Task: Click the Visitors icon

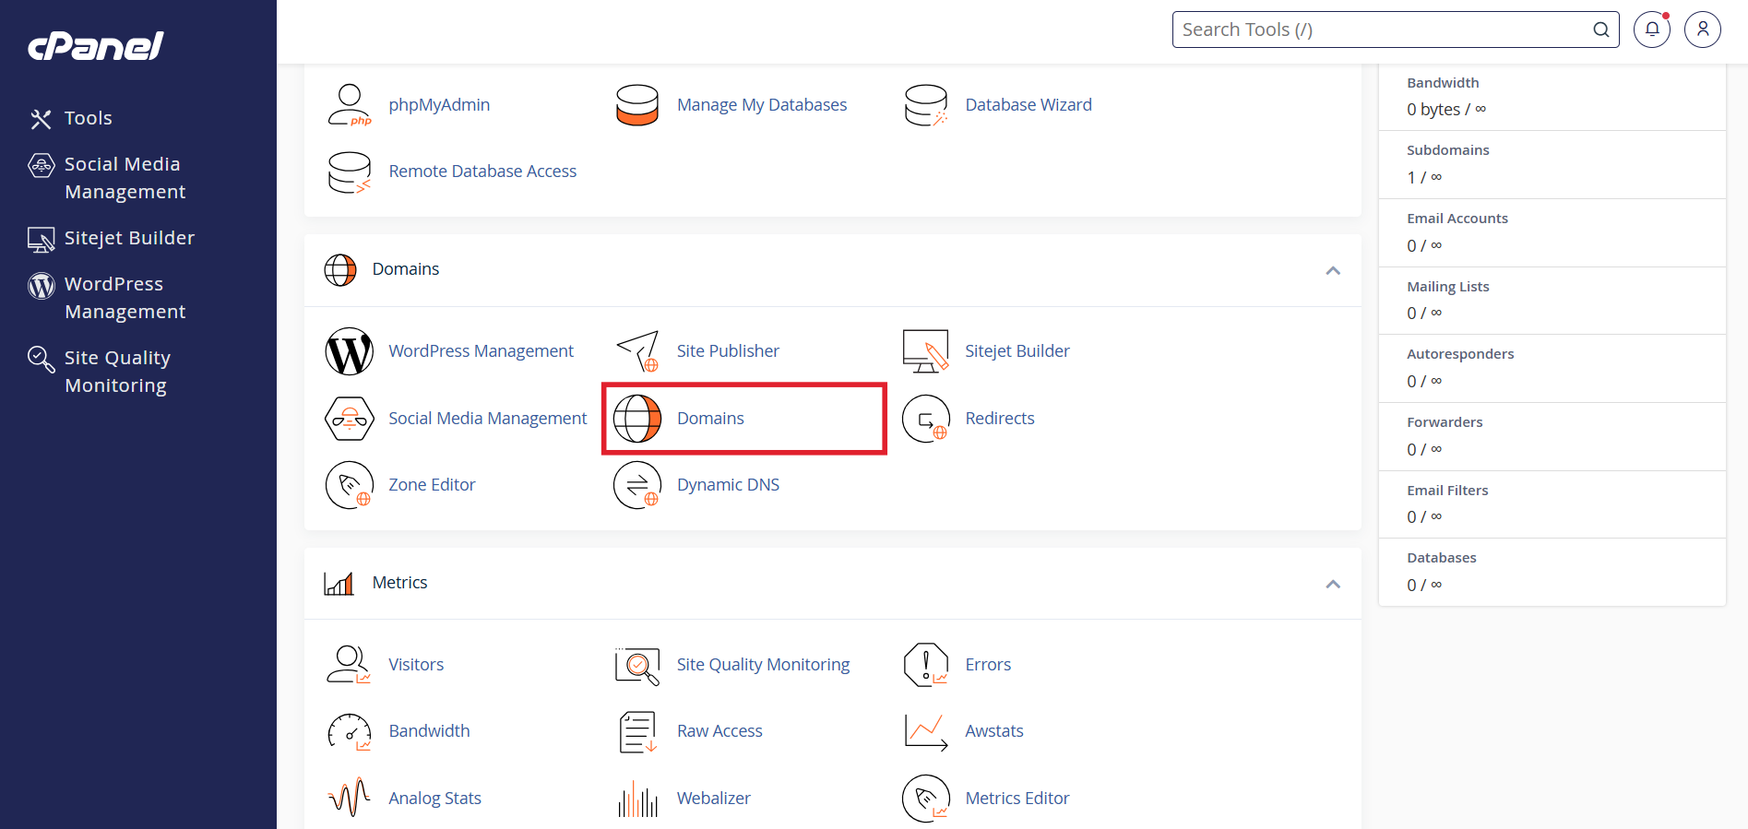Action: (x=350, y=665)
